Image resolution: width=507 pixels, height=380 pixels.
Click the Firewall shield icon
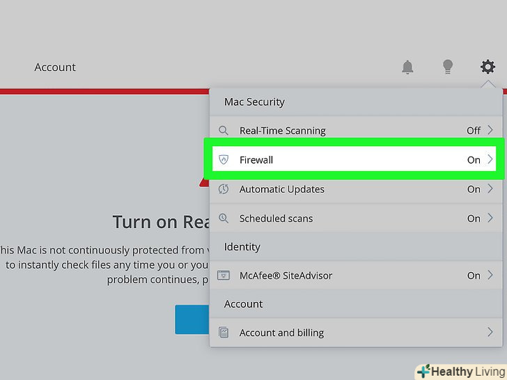[x=224, y=160]
